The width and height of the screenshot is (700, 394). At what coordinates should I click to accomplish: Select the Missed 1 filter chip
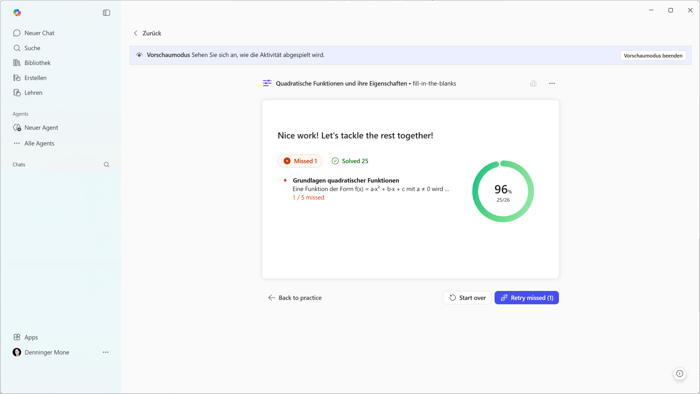(300, 161)
